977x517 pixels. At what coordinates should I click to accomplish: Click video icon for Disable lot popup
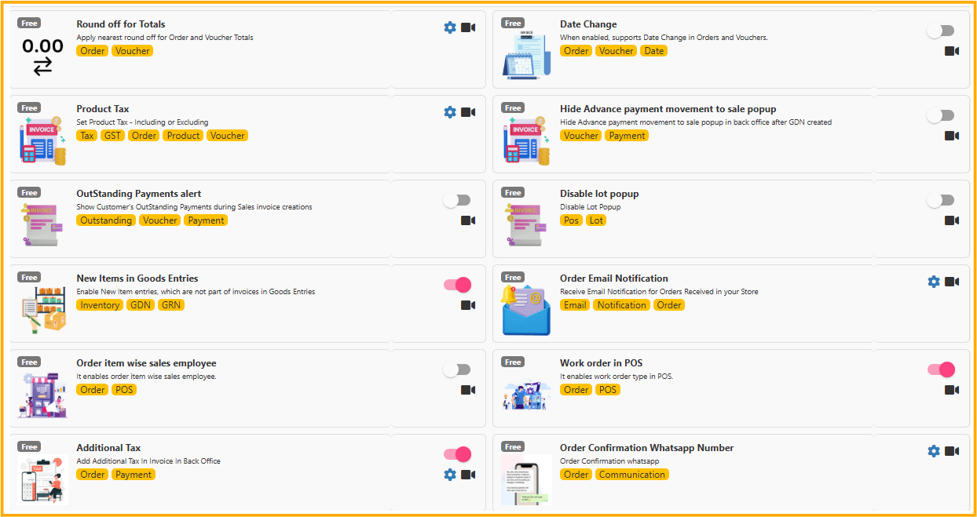pos(952,220)
